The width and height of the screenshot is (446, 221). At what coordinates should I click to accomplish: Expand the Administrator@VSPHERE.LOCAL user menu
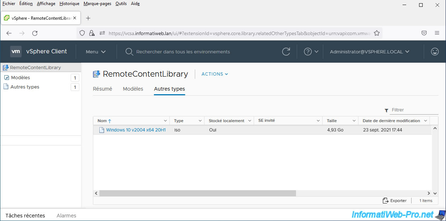pyautogui.click(x=369, y=52)
